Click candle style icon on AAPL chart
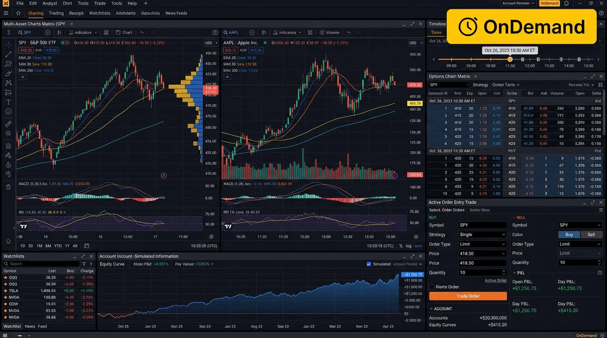 click(264, 33)
